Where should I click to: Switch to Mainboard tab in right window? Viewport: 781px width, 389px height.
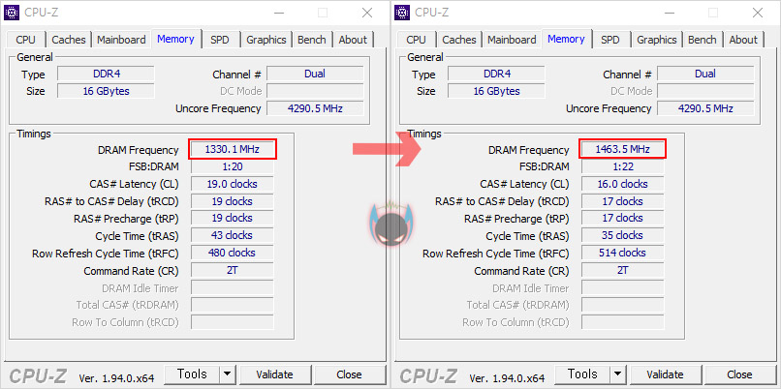click(512, 40)
